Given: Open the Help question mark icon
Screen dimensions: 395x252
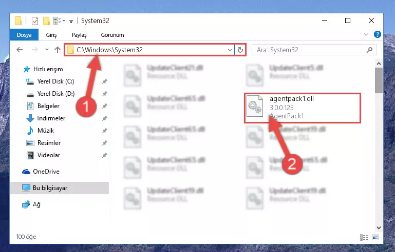Looking at the screenshot, I should tap(377, 34).
